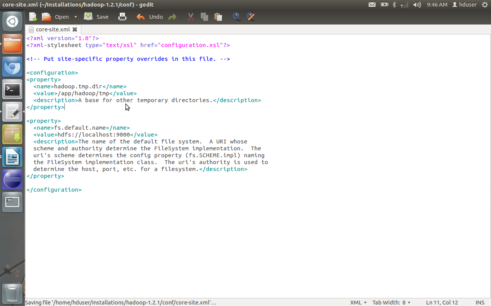Open the network signal indicator
The image size is (491, 306).
tap(404, 5)
